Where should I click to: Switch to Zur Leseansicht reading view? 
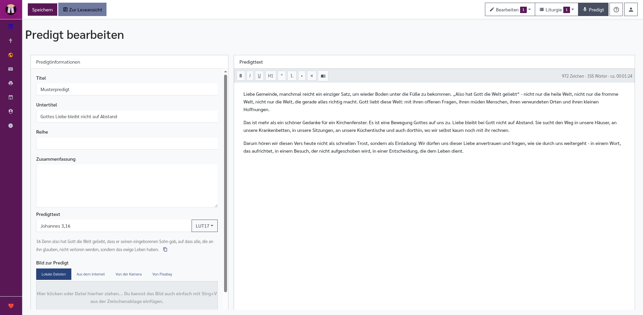(82, 9)
